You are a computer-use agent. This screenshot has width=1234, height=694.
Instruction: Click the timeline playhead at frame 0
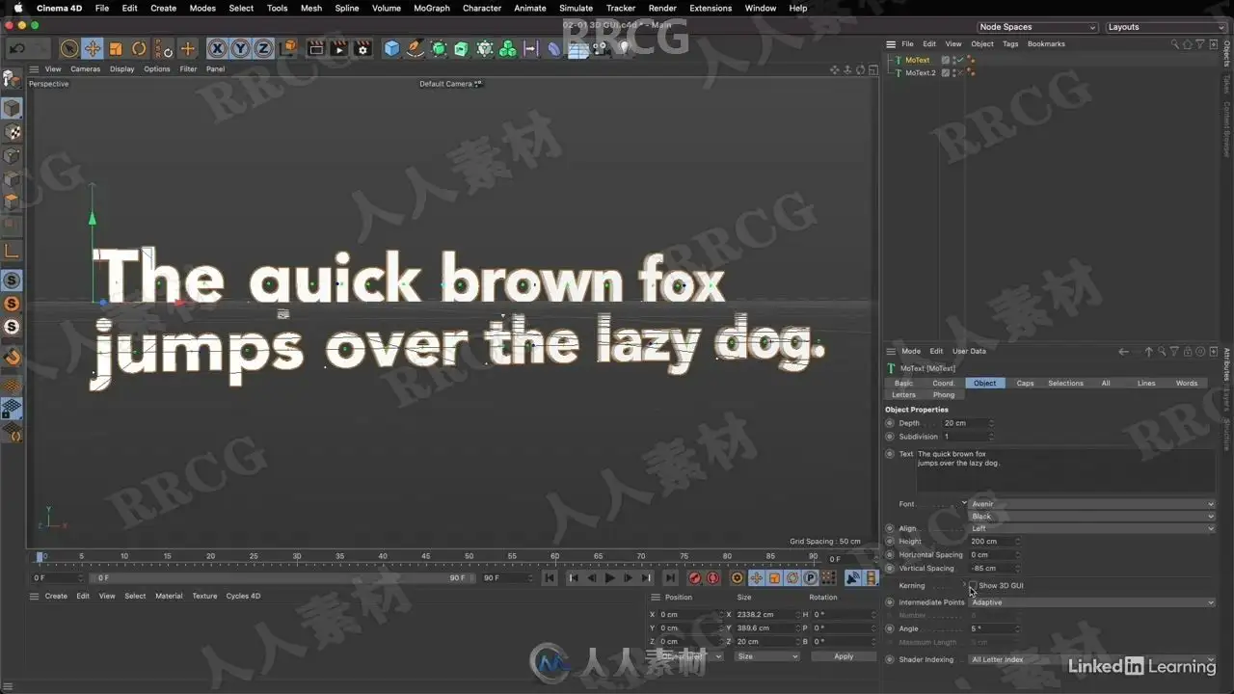point(40,557)
